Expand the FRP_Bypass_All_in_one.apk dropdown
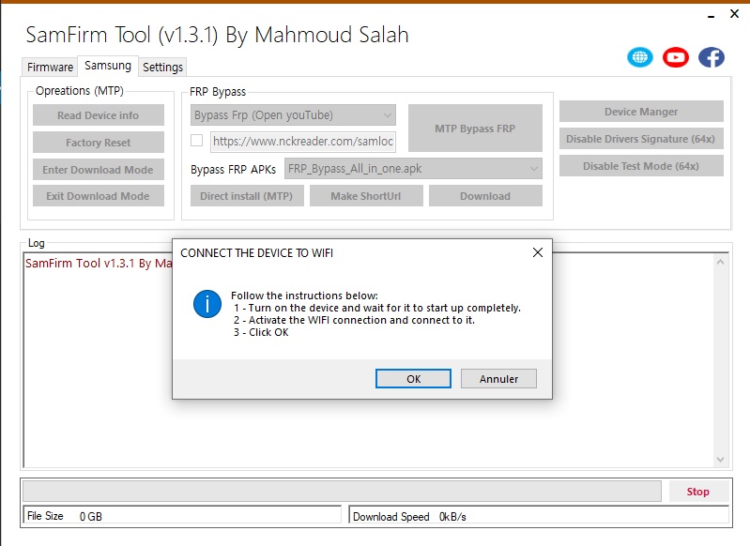 click(413, 169)
